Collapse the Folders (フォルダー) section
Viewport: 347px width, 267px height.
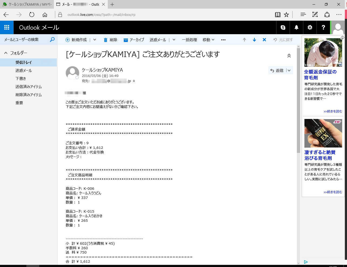[6, 53]
